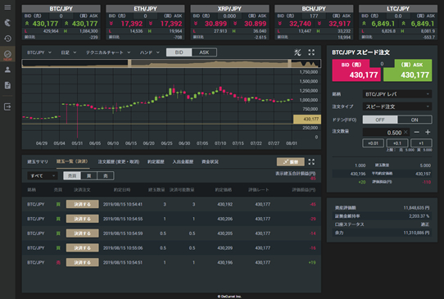
Task: Switch to the 建玉一覧(決済) tab
Action: coord(72,161)
